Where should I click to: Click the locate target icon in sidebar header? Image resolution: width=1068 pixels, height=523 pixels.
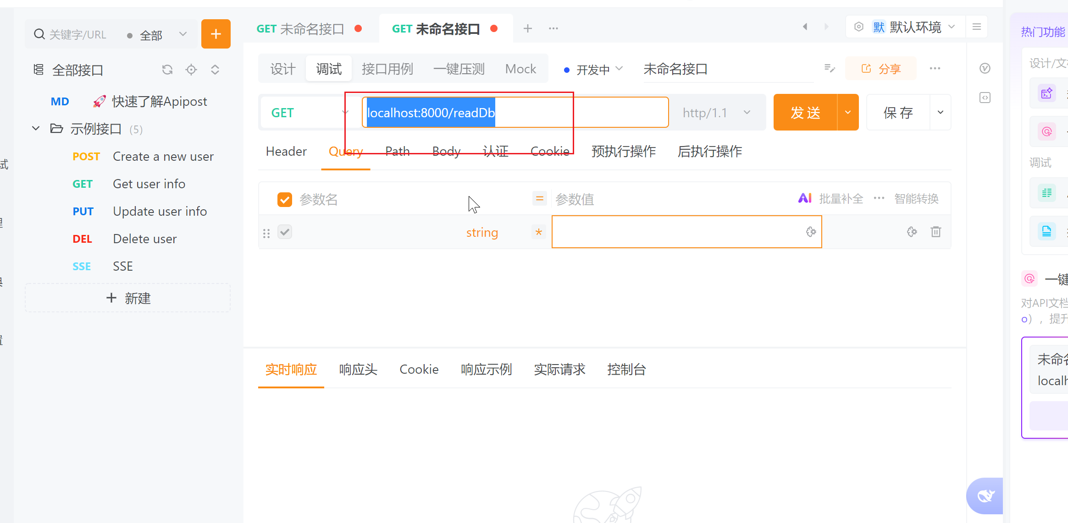pyautogui.click(x=191, y=70)
